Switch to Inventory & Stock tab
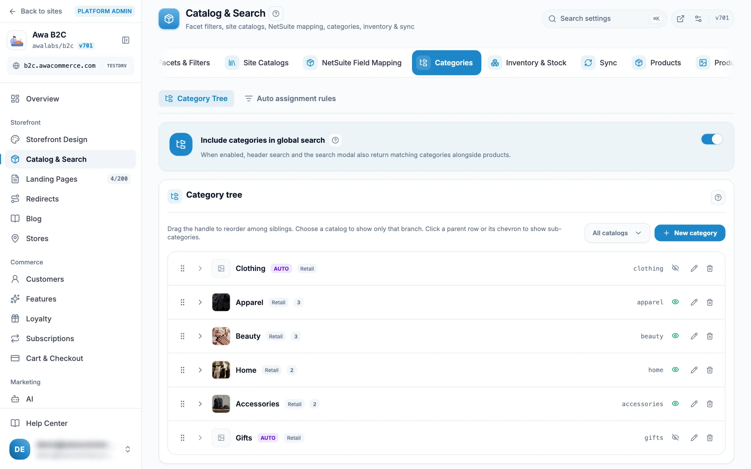 [x=527, y=63]
